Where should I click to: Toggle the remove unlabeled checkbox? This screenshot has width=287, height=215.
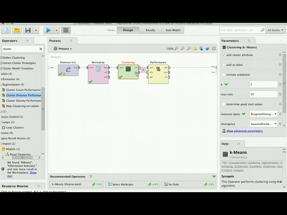coord(223,75)
